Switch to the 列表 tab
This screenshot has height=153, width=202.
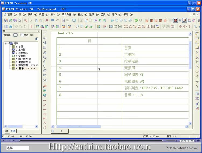tap(13, 131)
